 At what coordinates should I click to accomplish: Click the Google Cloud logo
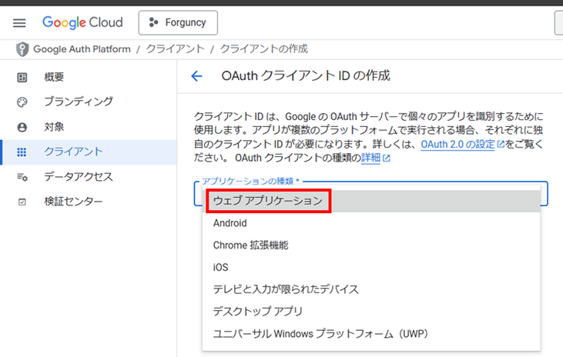click(82, 22)
